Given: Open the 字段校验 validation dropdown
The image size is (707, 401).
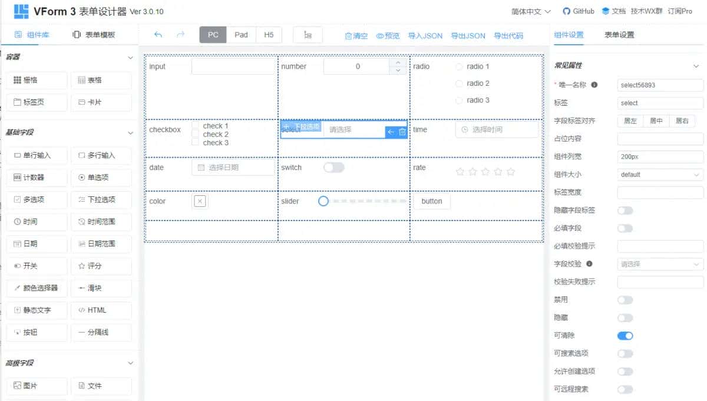Looking at the screenshot, I should coord(659,263).
